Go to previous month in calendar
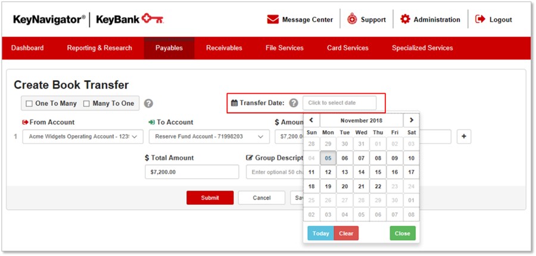The width and height of the screenshot is (536, 256). pos(311,121)
